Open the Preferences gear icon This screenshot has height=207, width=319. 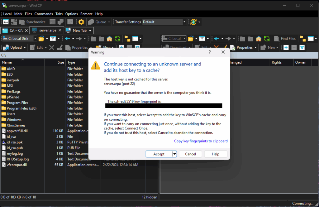pyautogui.click(x=81, y=22)
